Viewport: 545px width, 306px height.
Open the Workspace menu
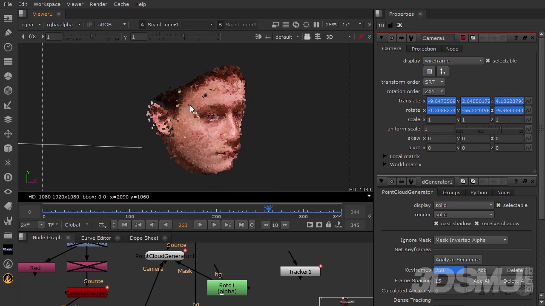47,4
